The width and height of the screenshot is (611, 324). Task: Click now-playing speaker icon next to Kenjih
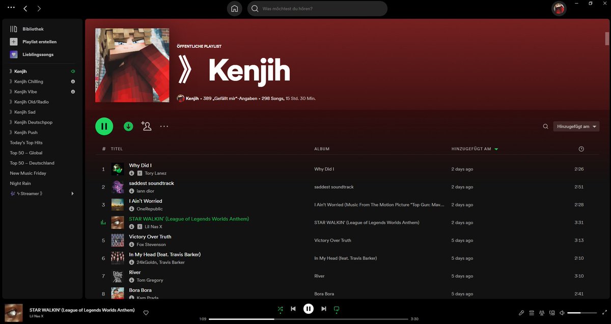coord(73,71)
